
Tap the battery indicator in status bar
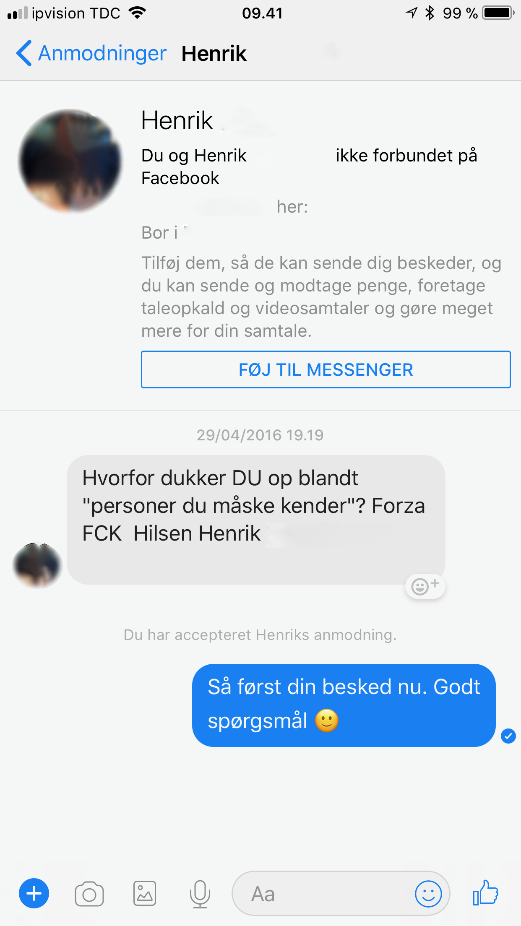click(x=498, y=13)
